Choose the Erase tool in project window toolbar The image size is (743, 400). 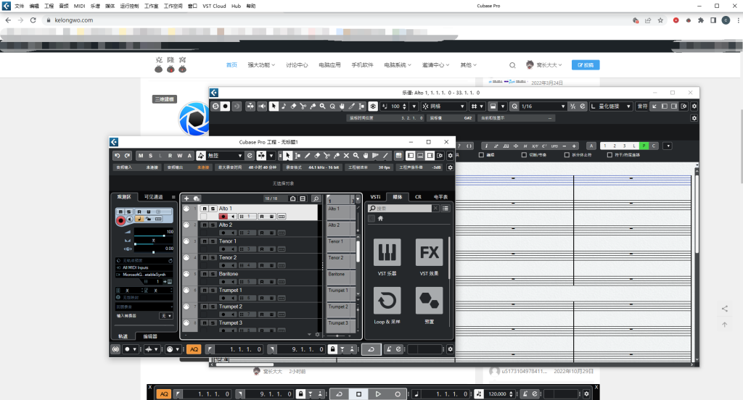click(x=317, y=155)
